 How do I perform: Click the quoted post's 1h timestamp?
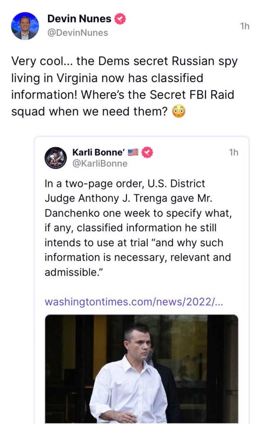[x=234, y=153]
